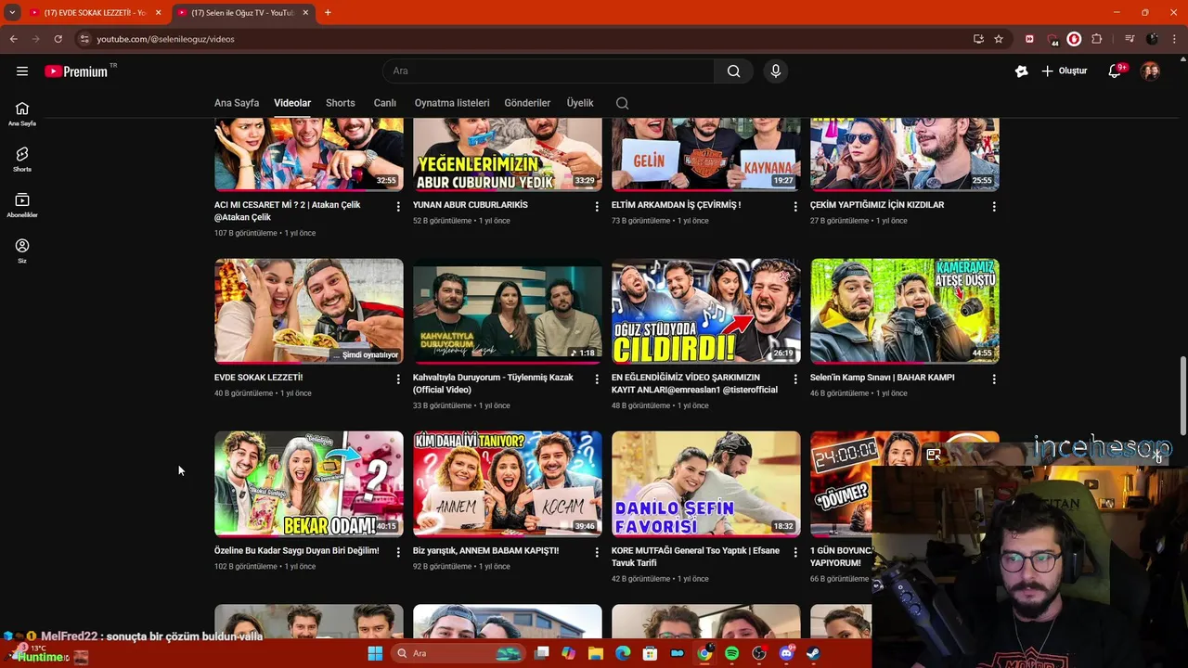Open options for YUNAN ABUR CUBURLARIKIS video

click(x=597, y=206)
